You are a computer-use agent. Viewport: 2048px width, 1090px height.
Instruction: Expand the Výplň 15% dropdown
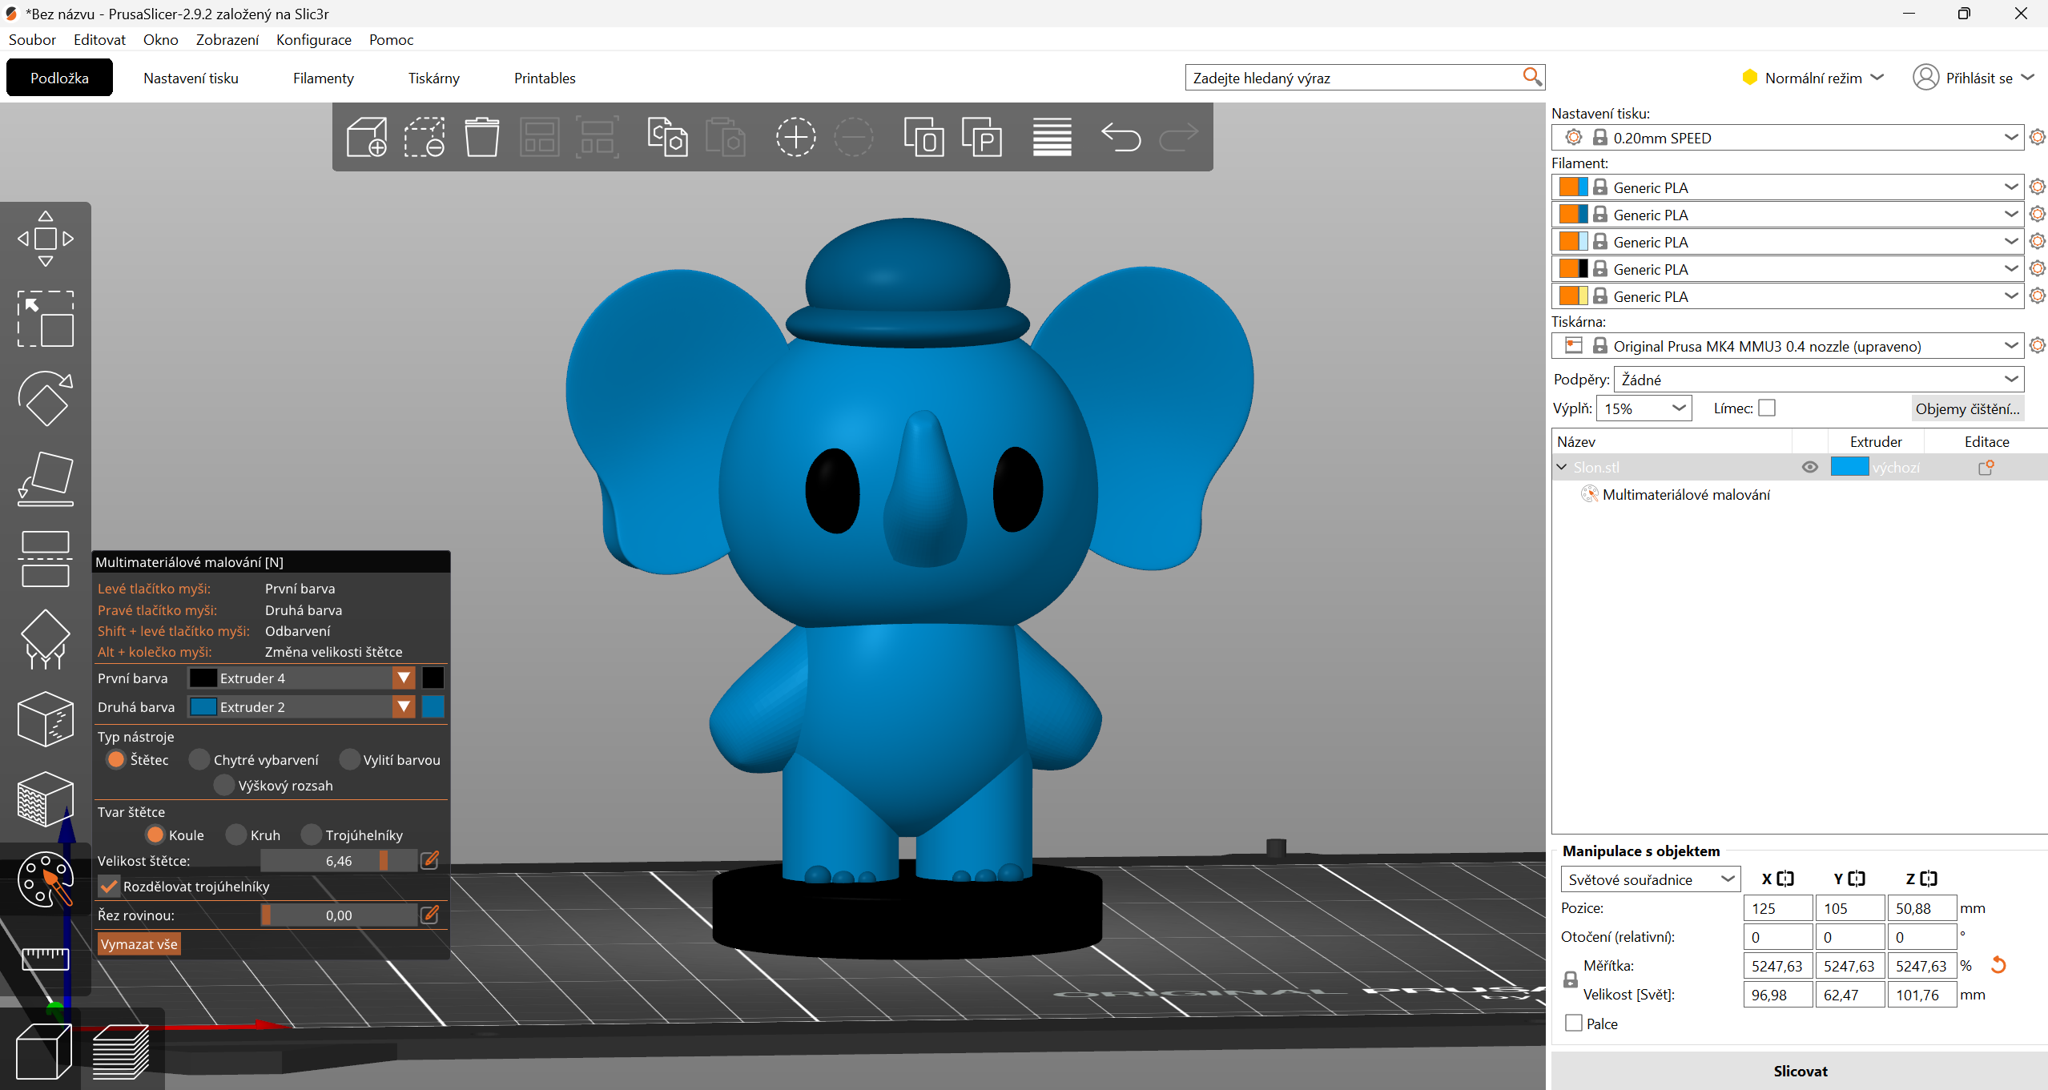pos(1644,408)
